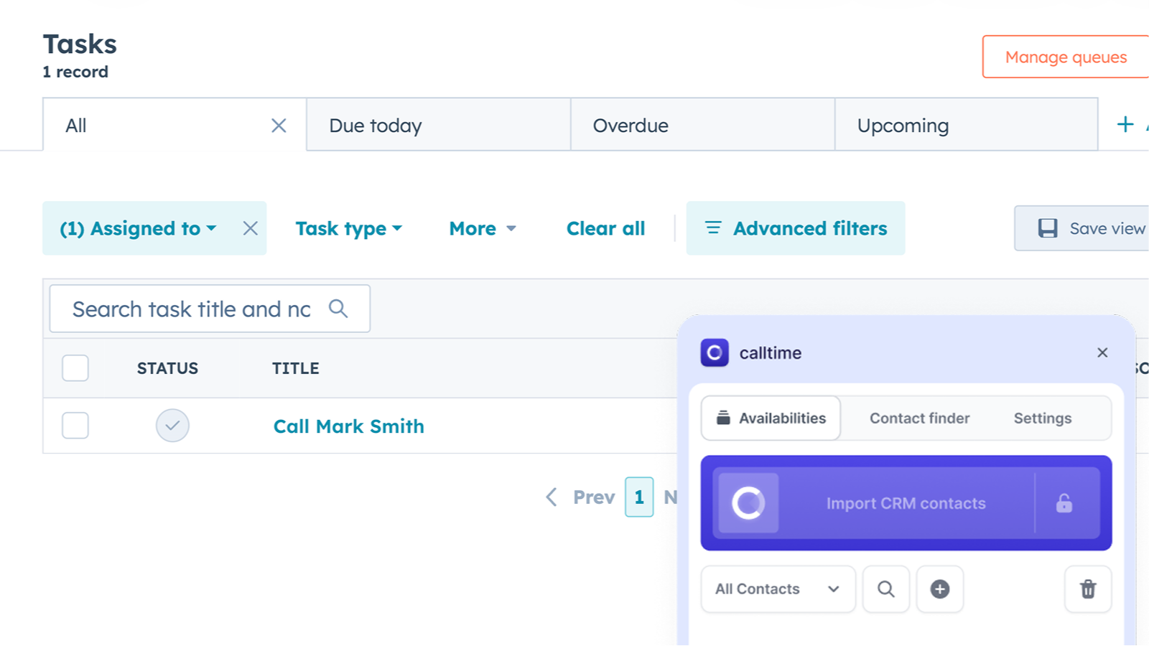Open the All Contacts dropdown
1149x646 pixels.
point(778,589)
